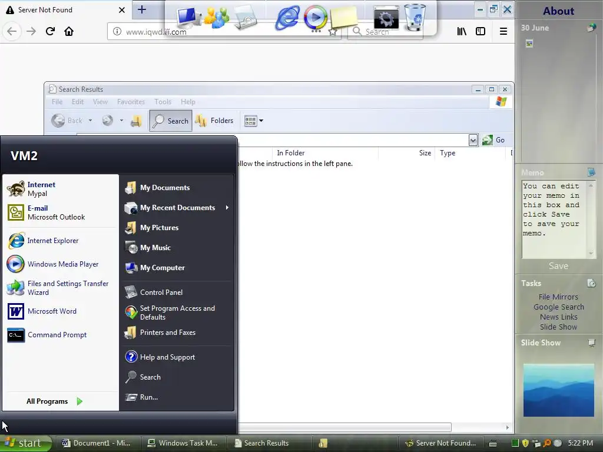Select Server Not Found tab
This screenshot has width=603, height=452.
pyautogui.click(x=65, y=10)
